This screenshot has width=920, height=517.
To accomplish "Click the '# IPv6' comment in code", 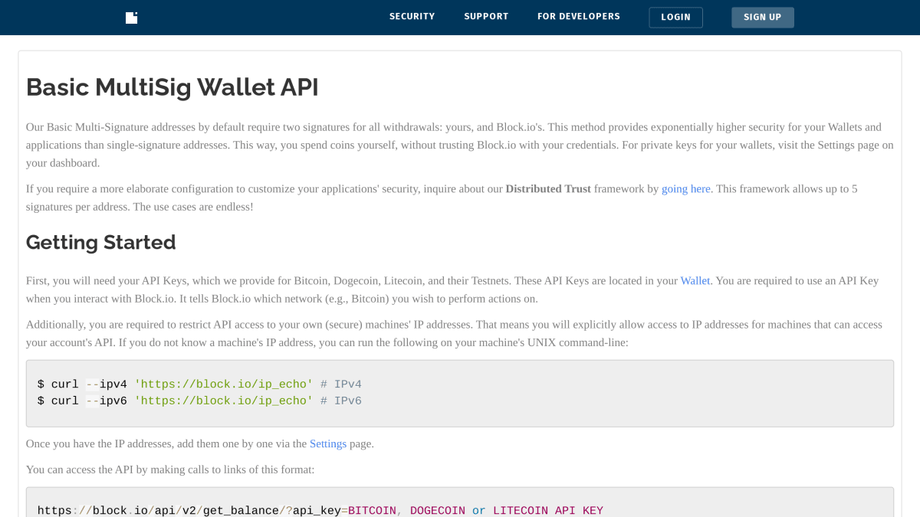I will coord(341,401).
